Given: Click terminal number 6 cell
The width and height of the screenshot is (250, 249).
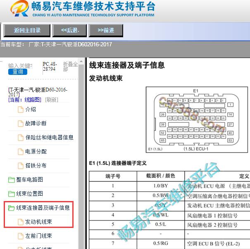Looking at the screenshot, I should (113, 234).
